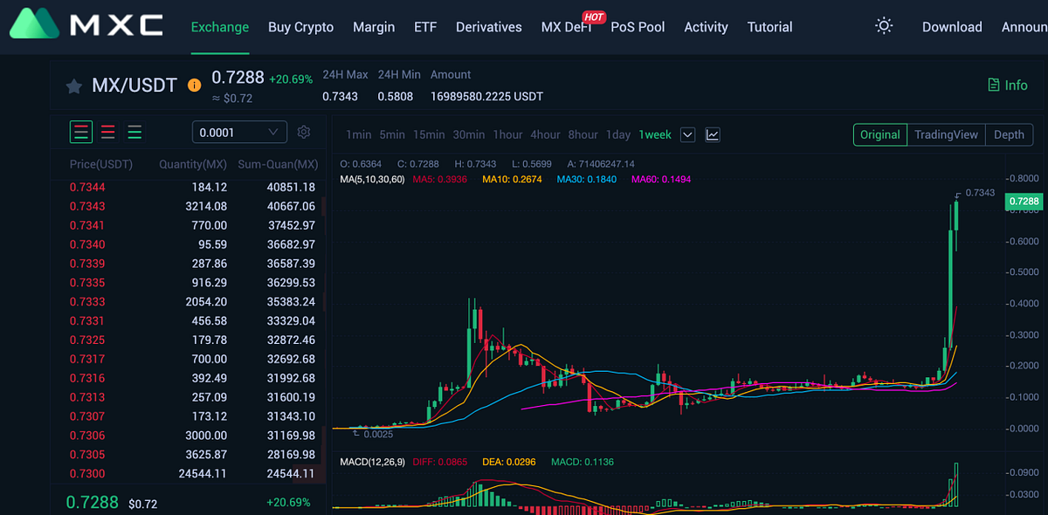Select the 1min chart interval

pos(359,134)
